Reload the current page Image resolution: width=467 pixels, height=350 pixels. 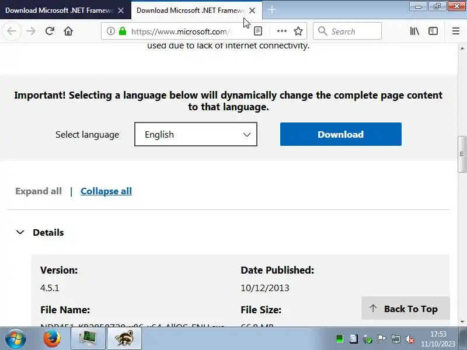[x=50, y=31]
